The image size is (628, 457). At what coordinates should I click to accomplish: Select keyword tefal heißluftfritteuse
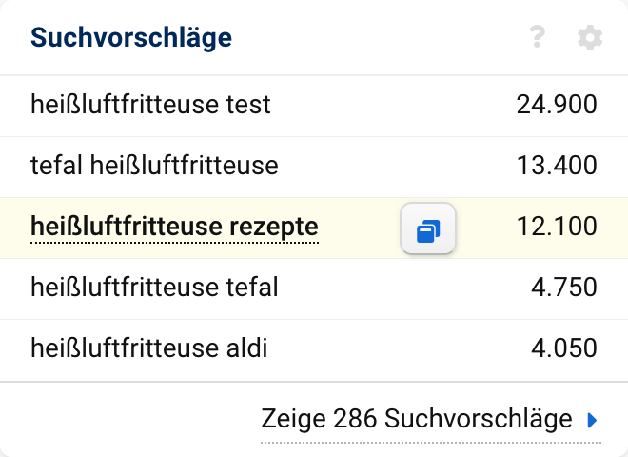(x=154, y=166)
